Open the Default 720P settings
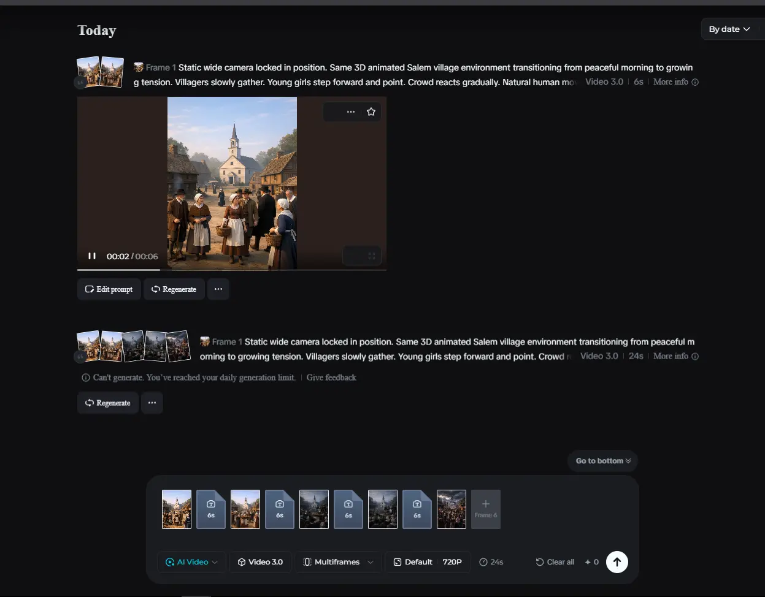Viewport: 765px width, 597px height. point(428,562)
